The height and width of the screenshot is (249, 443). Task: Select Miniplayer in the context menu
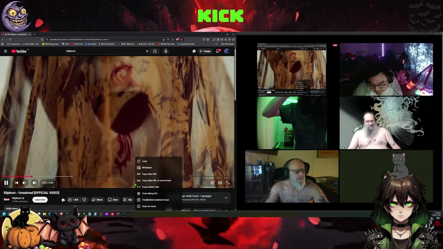159,167
